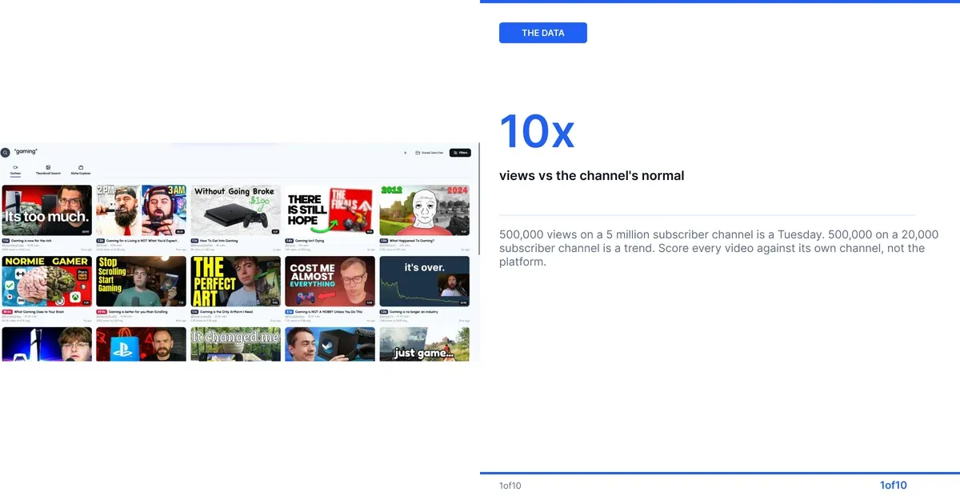Open the Niche Explorer tab
Screen dimensions: 960x504
pos(81,170)
